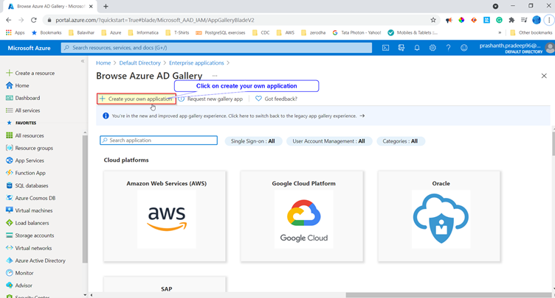Open App Services icon
Viewport: 555px width, 298px height.
click(x=10, y=160)
